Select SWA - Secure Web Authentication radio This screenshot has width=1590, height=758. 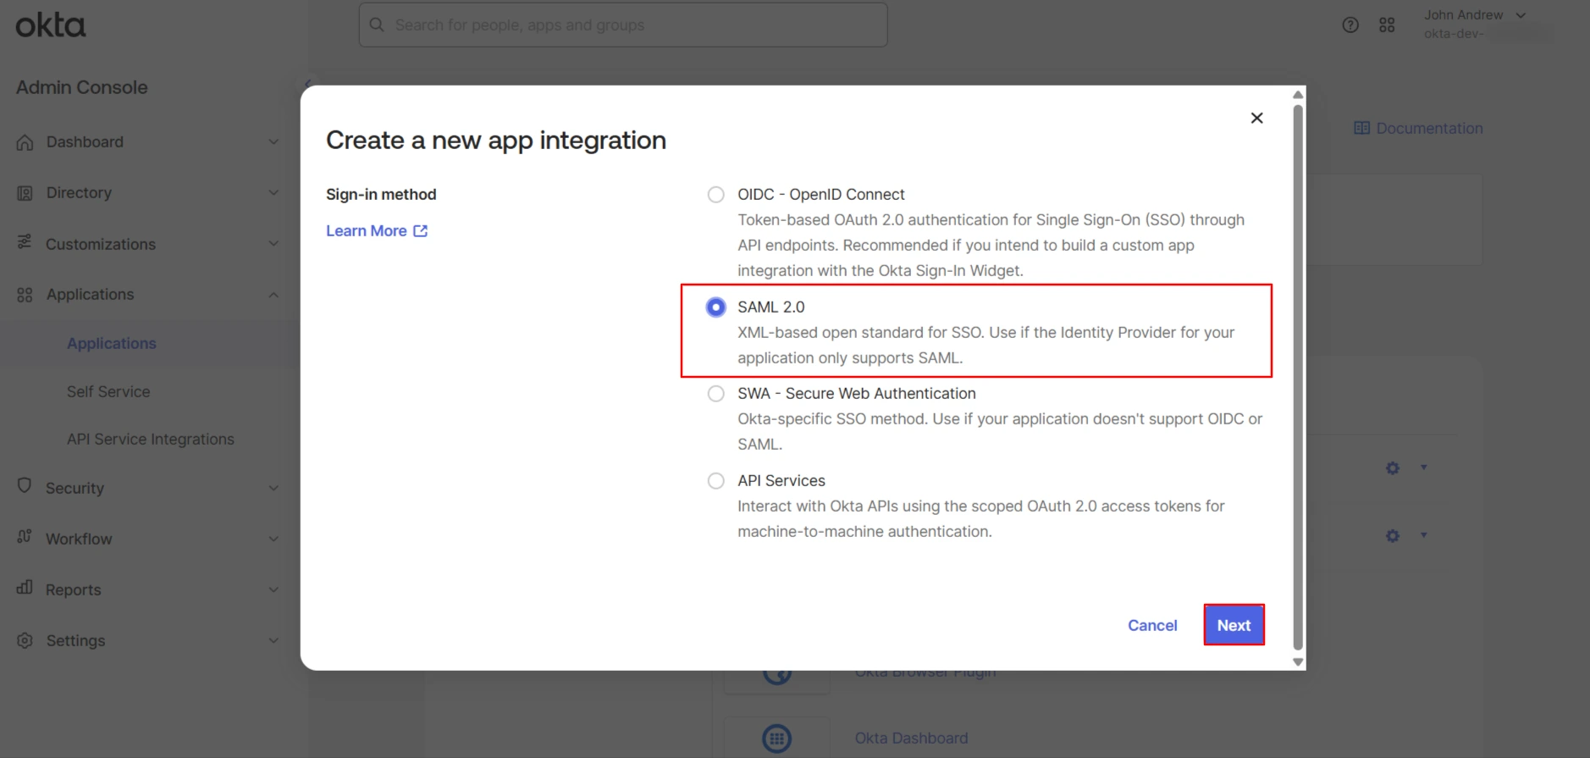(x=716, y=394)
